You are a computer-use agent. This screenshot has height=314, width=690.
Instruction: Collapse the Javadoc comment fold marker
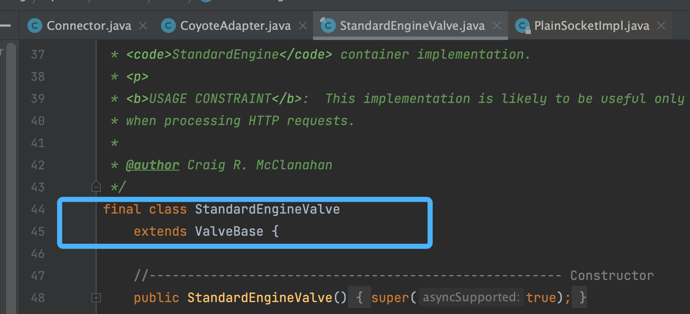click(x=96, y=187)
